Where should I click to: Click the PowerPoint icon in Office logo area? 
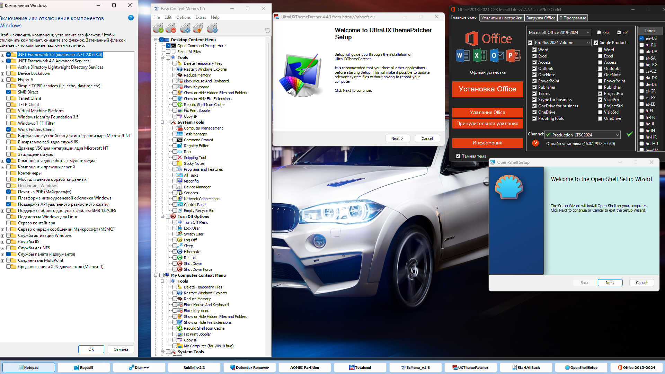pyautogui.click(x=513, y=55)
